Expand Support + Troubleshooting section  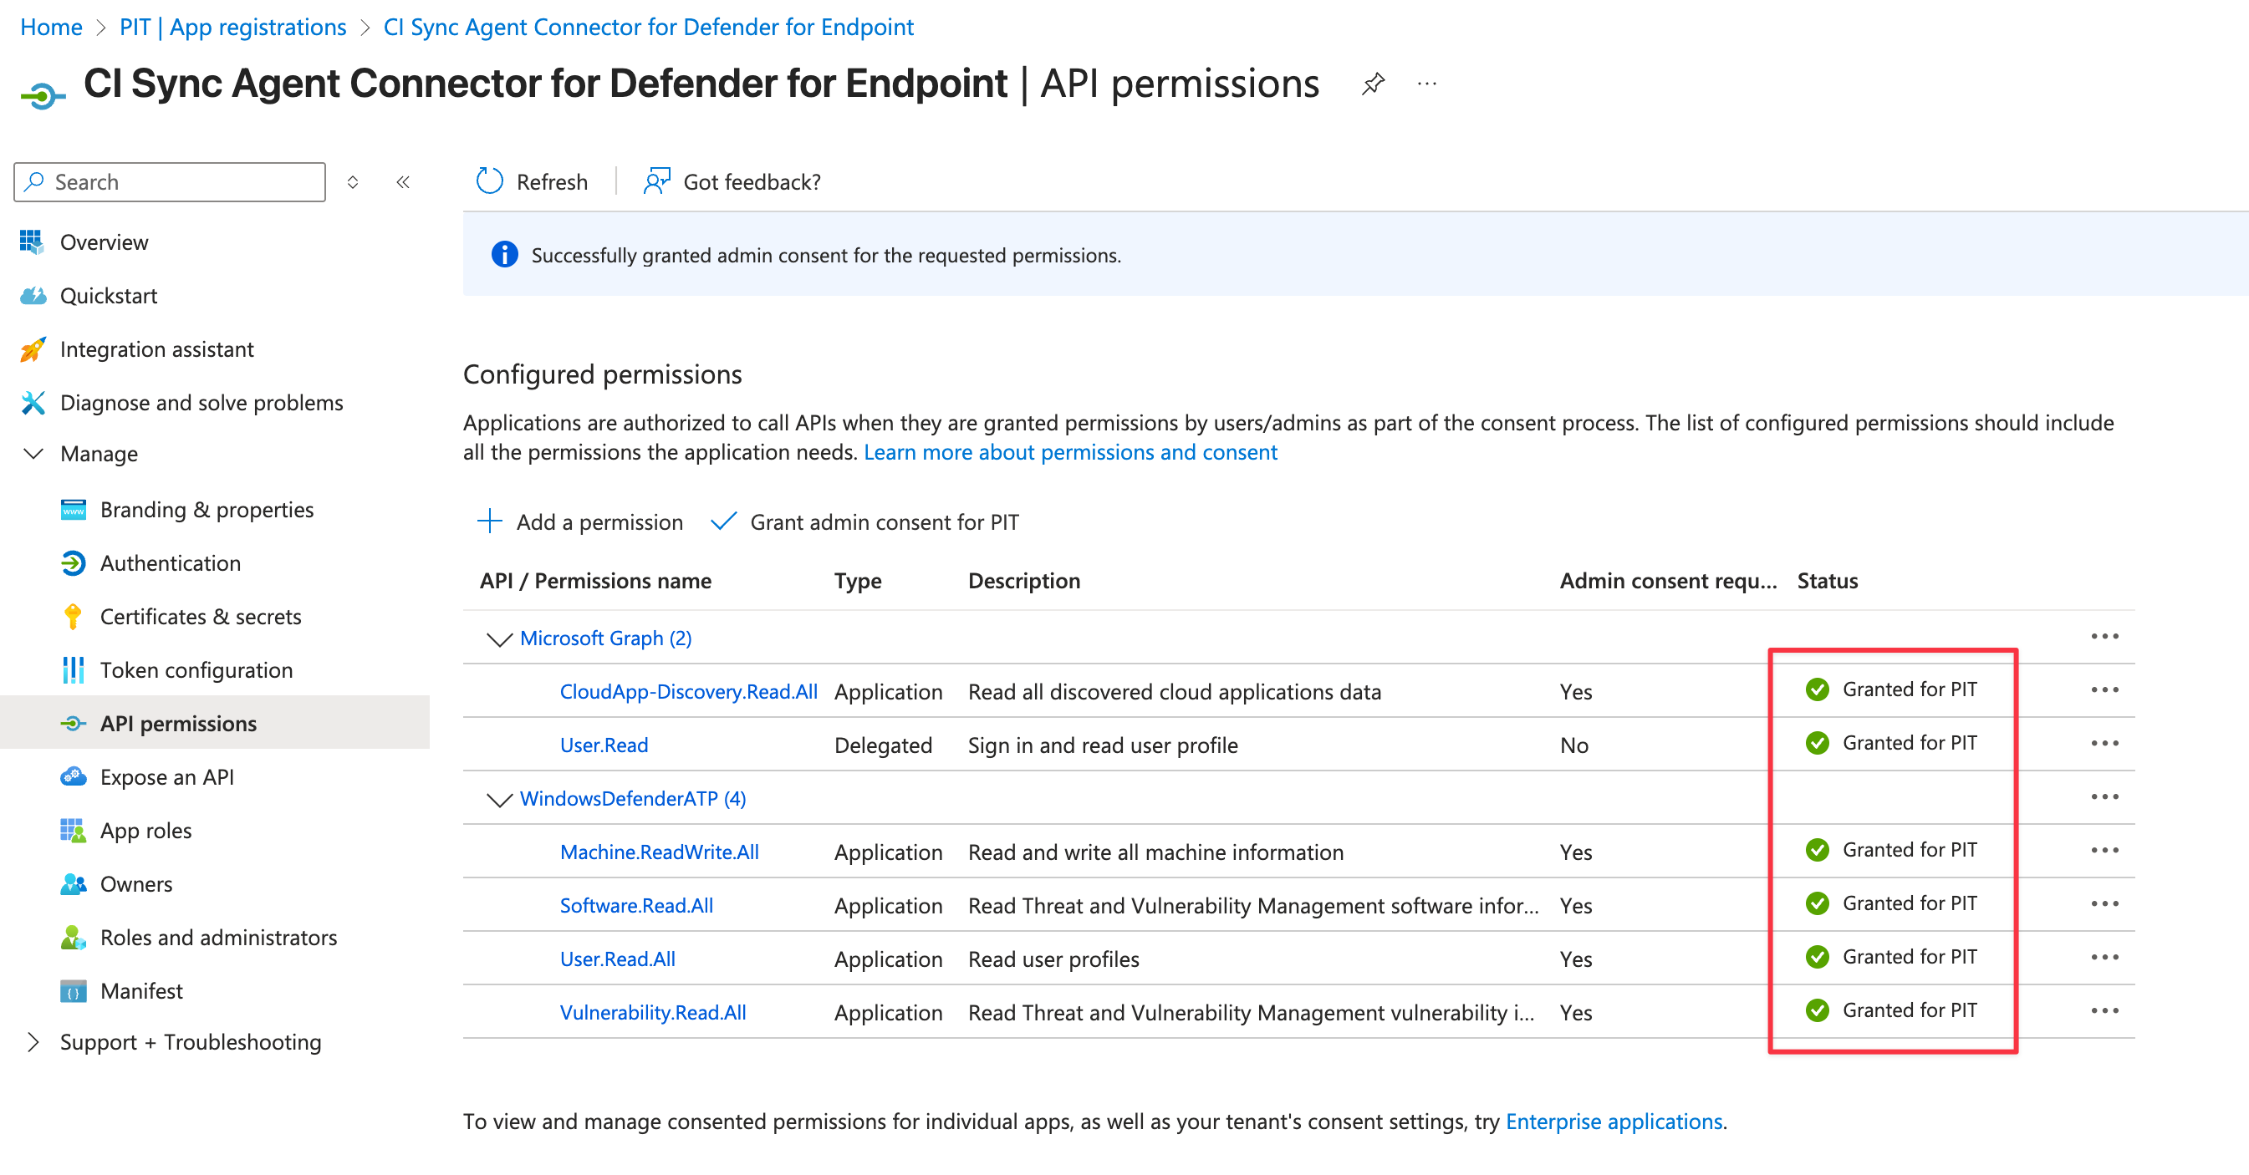click(33, 1041)
